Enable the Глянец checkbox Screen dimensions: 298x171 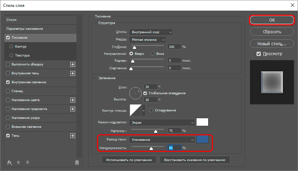coord(8,91)
